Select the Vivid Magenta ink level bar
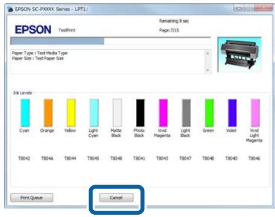Image resolution: width=275 pixels, height=217 pixels. (x=163, y=112)
